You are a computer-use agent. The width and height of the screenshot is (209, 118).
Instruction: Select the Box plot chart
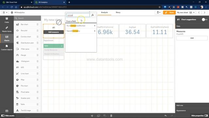tap(27, 30)
